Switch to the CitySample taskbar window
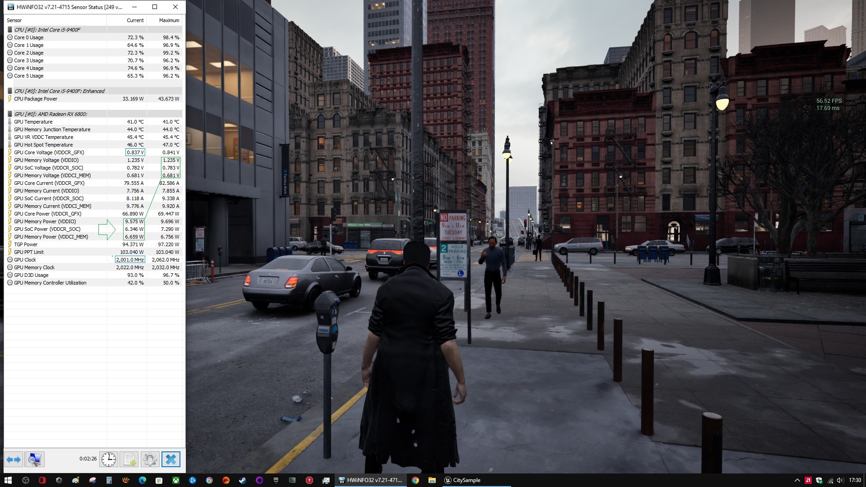This screenshot has width=866, height=487. (x=462, y=480)
